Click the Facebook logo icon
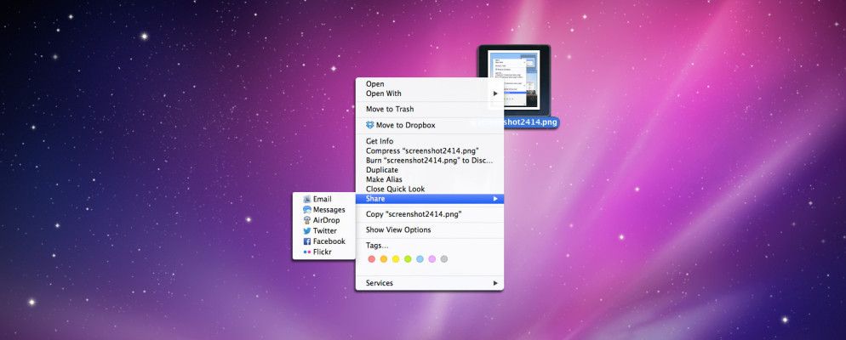Screen dimensions: 846x340 pos(307,241)
